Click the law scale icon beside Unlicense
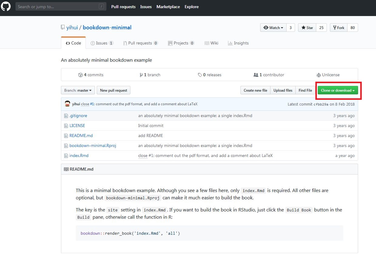 tap(319, 75)
